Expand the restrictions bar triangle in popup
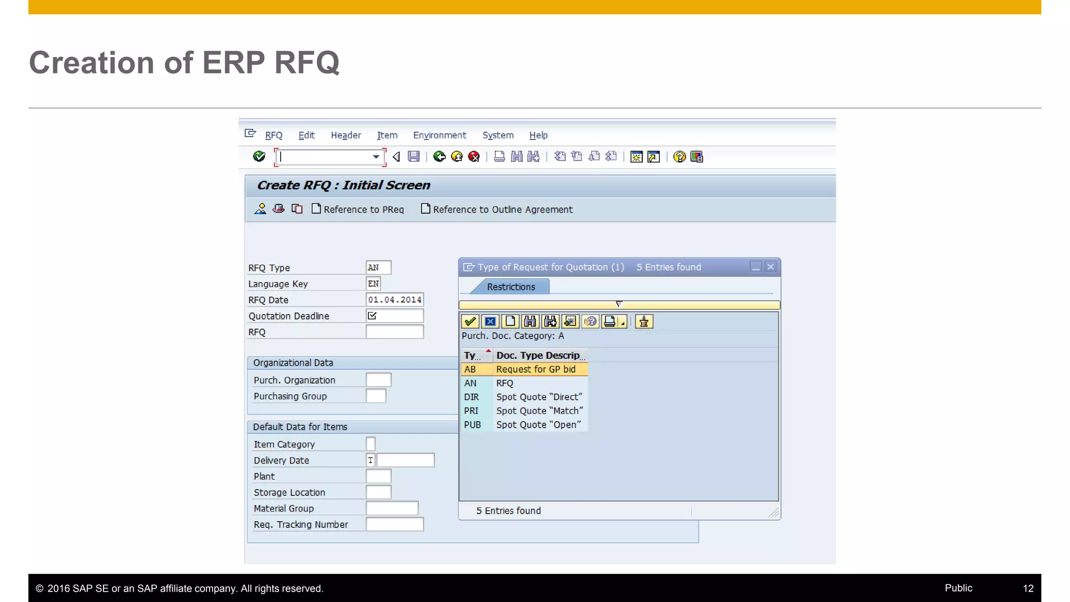This screenshot has height=602, width=1070. 619,304
